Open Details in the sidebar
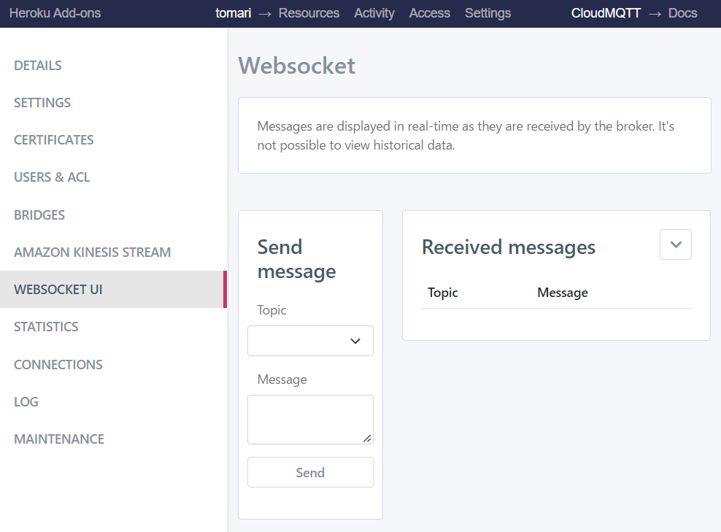 click(38, 66)
